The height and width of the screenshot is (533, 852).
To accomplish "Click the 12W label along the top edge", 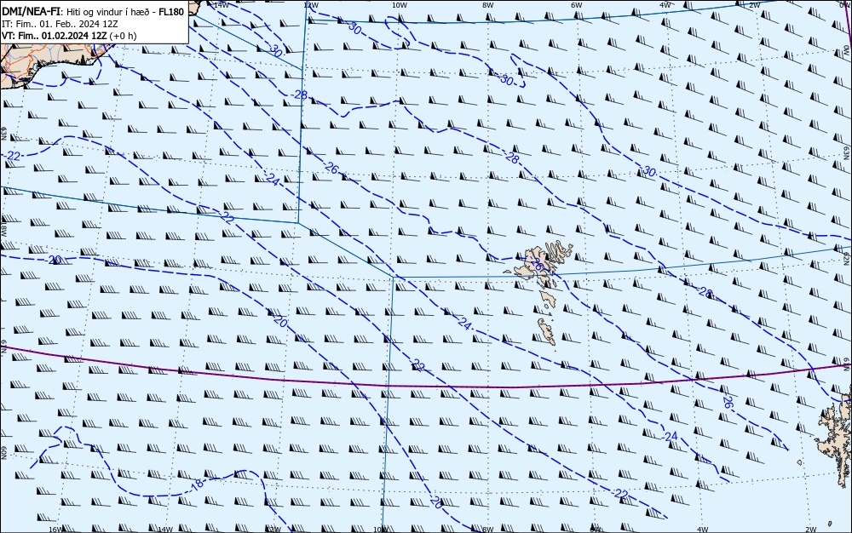I will (310, 4).
